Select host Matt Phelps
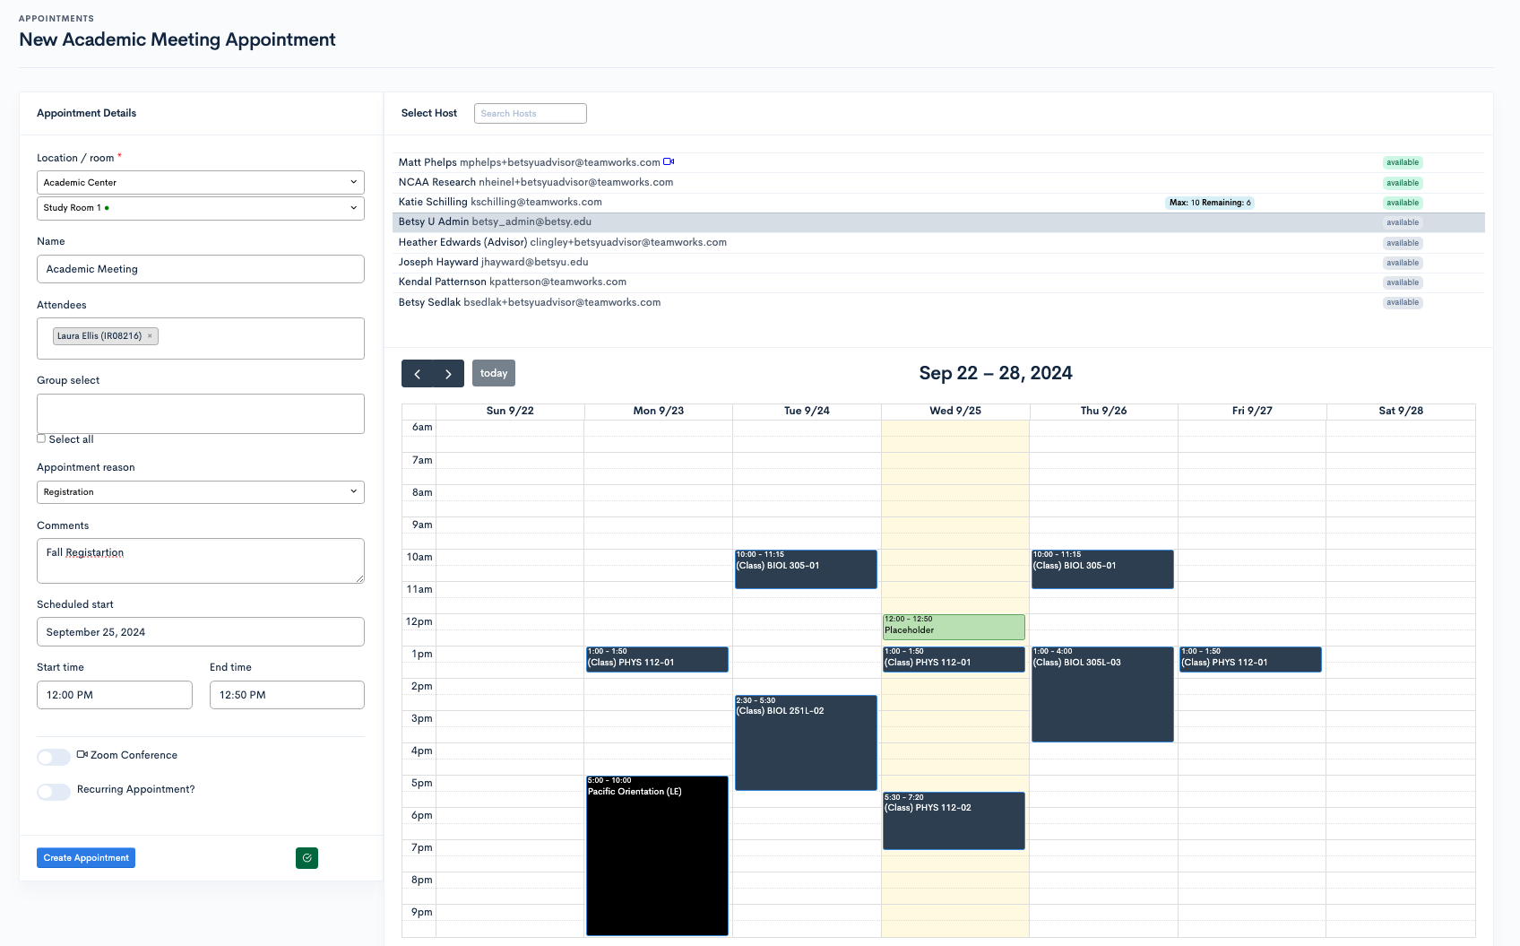Viewport: 1520px width, 946px height. pyautogui.click(x=938, y=162)
